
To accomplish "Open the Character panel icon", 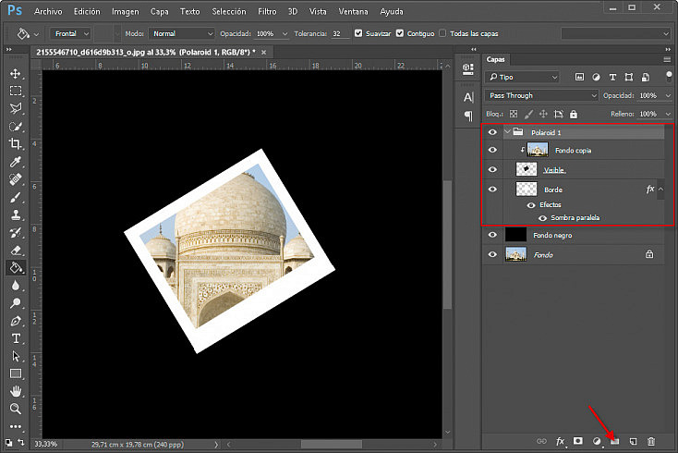I will 468,97.
